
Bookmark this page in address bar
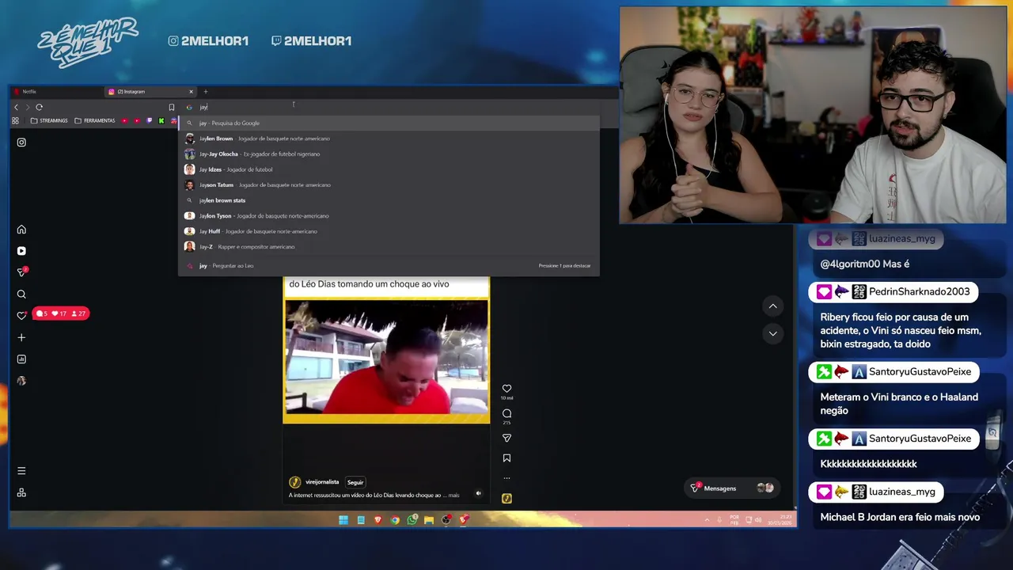171,107
